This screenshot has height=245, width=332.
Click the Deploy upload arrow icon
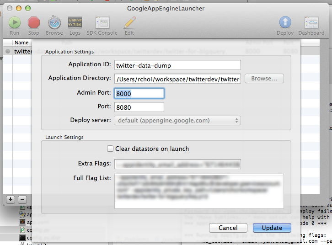click(285, 22)
